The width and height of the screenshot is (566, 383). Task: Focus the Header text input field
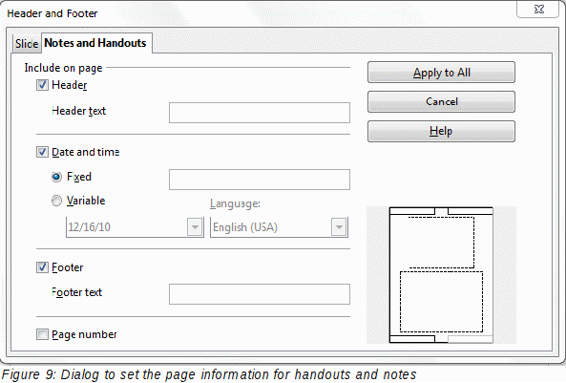pyautogui.click(x=260, y=113)
